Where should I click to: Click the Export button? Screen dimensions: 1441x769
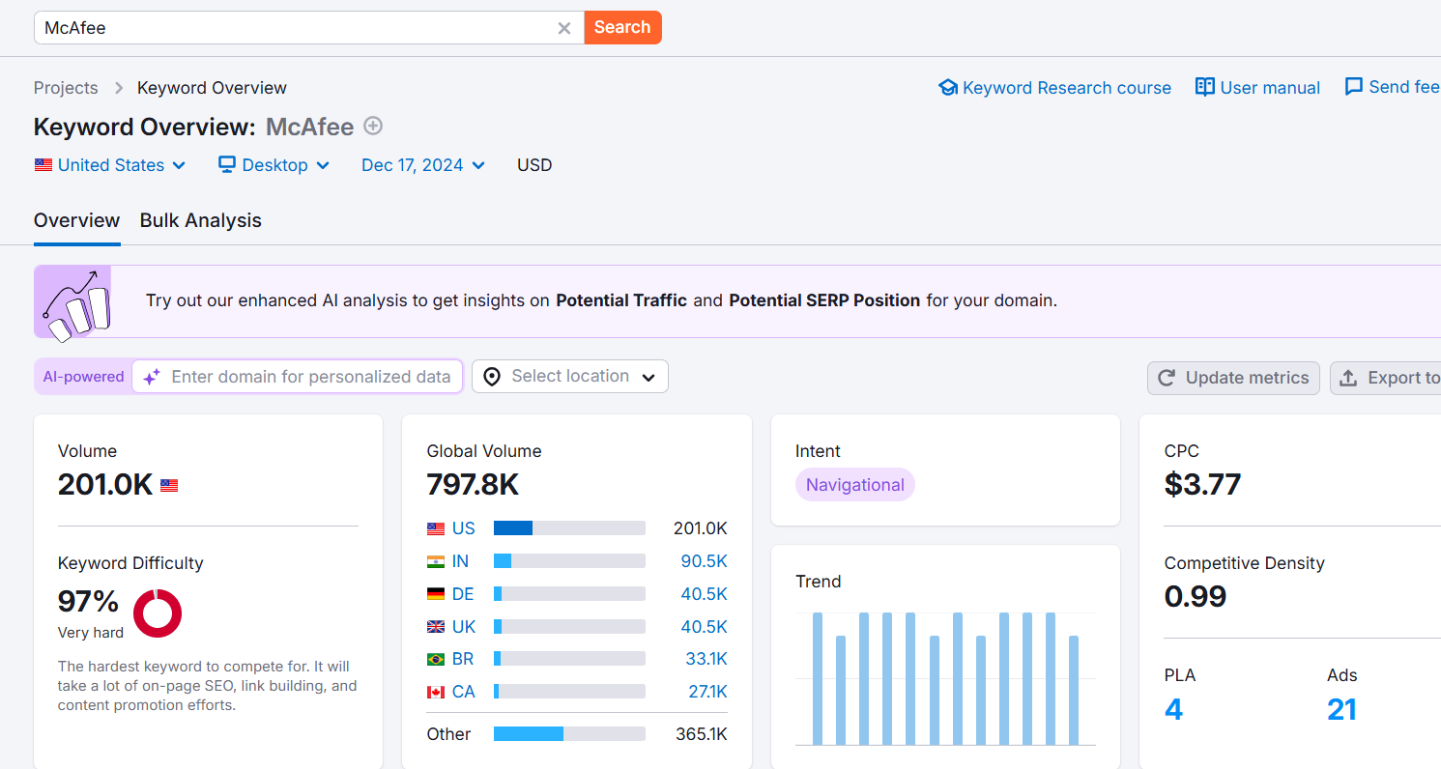pyautogui.click(x=1386, y=378)
